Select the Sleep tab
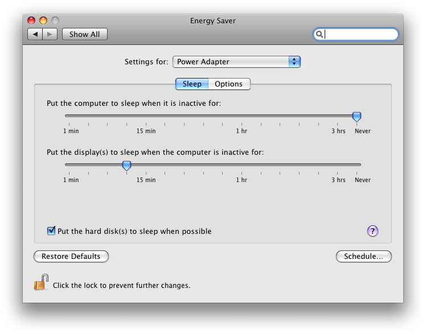The image size is (426, 334). pos(192,84)
